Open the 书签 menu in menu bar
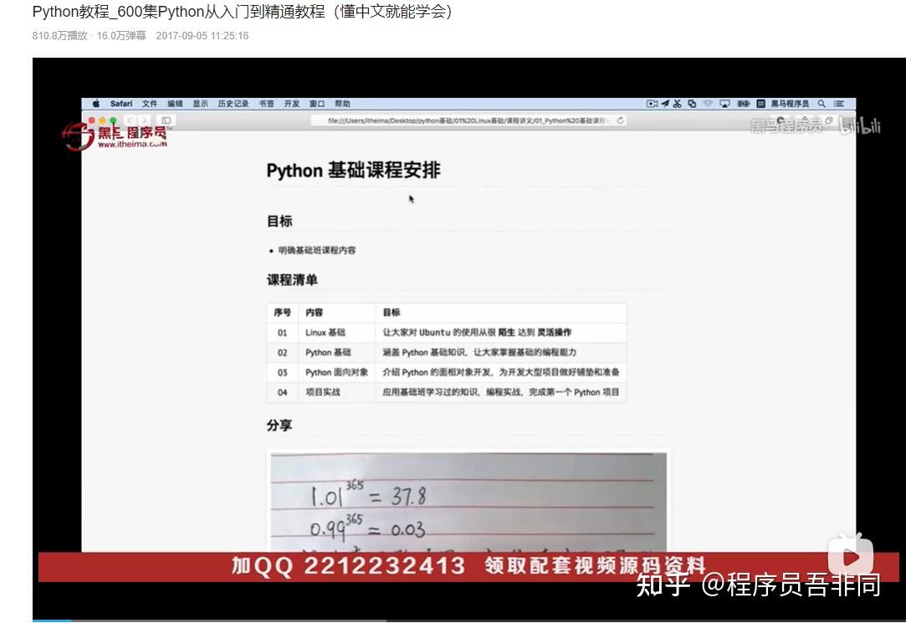906x623 pixels. coord(266,104)
